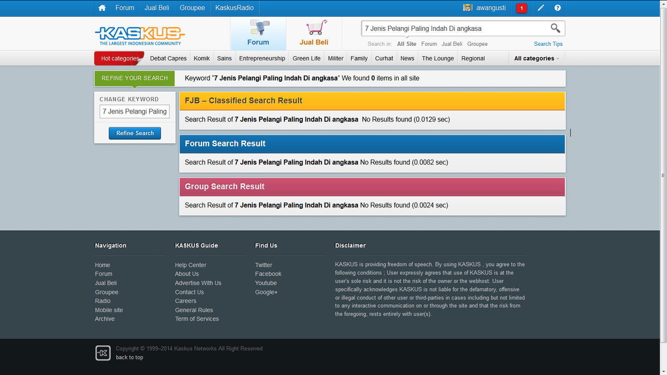
Task: Open the footer Archive link
Action: point(105,319)
